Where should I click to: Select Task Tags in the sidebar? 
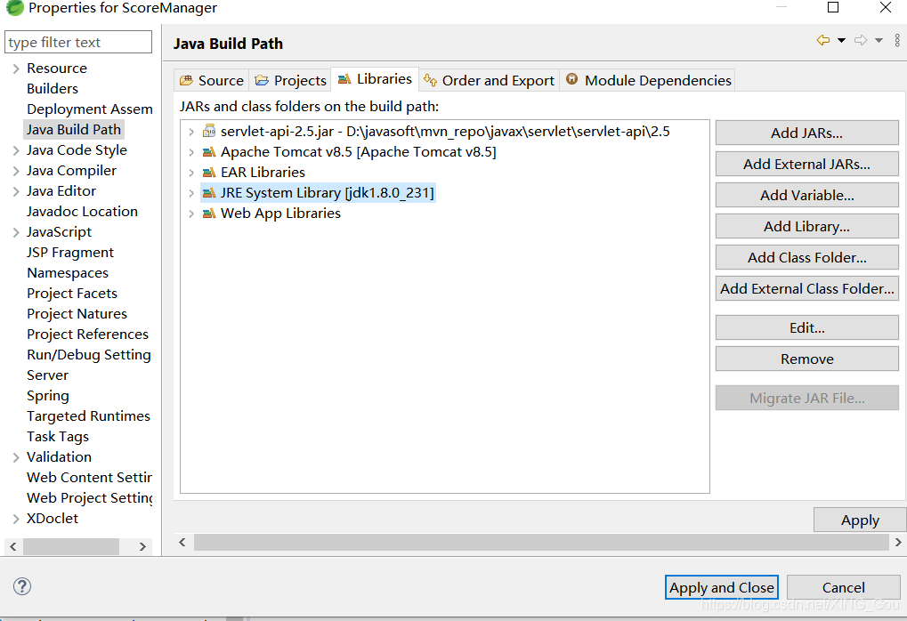pos(58,437)
